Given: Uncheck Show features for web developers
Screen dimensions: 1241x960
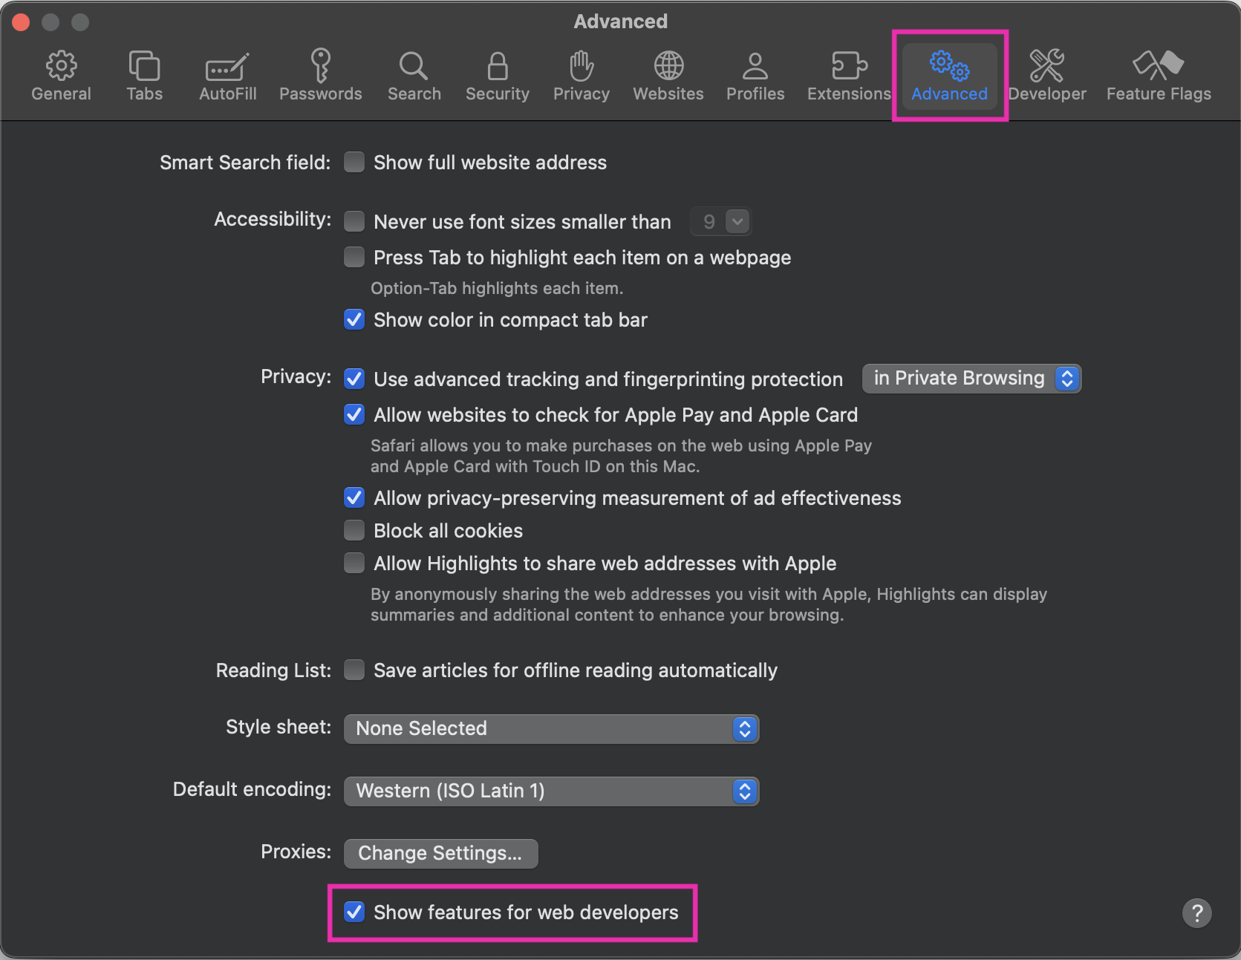Looking at the screenshot, I should click(354, 912).
